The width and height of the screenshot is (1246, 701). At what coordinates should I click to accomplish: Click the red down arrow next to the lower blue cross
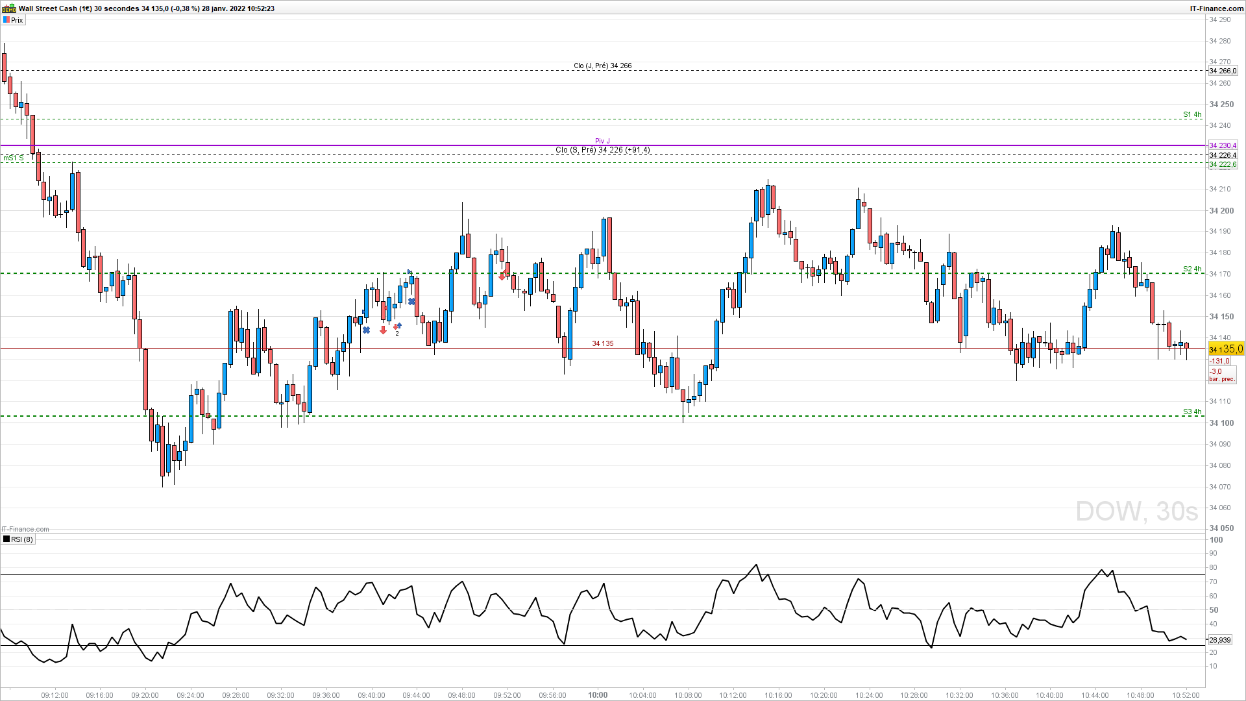(x=383, y=330)
